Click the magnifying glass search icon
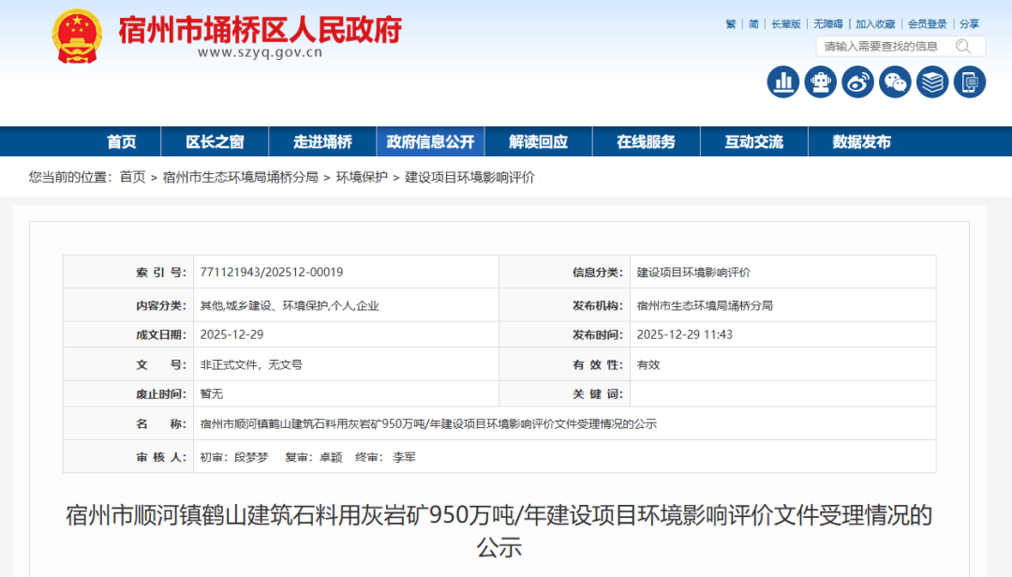Viewport: 1012px width, 577px height. pos(962,46)
